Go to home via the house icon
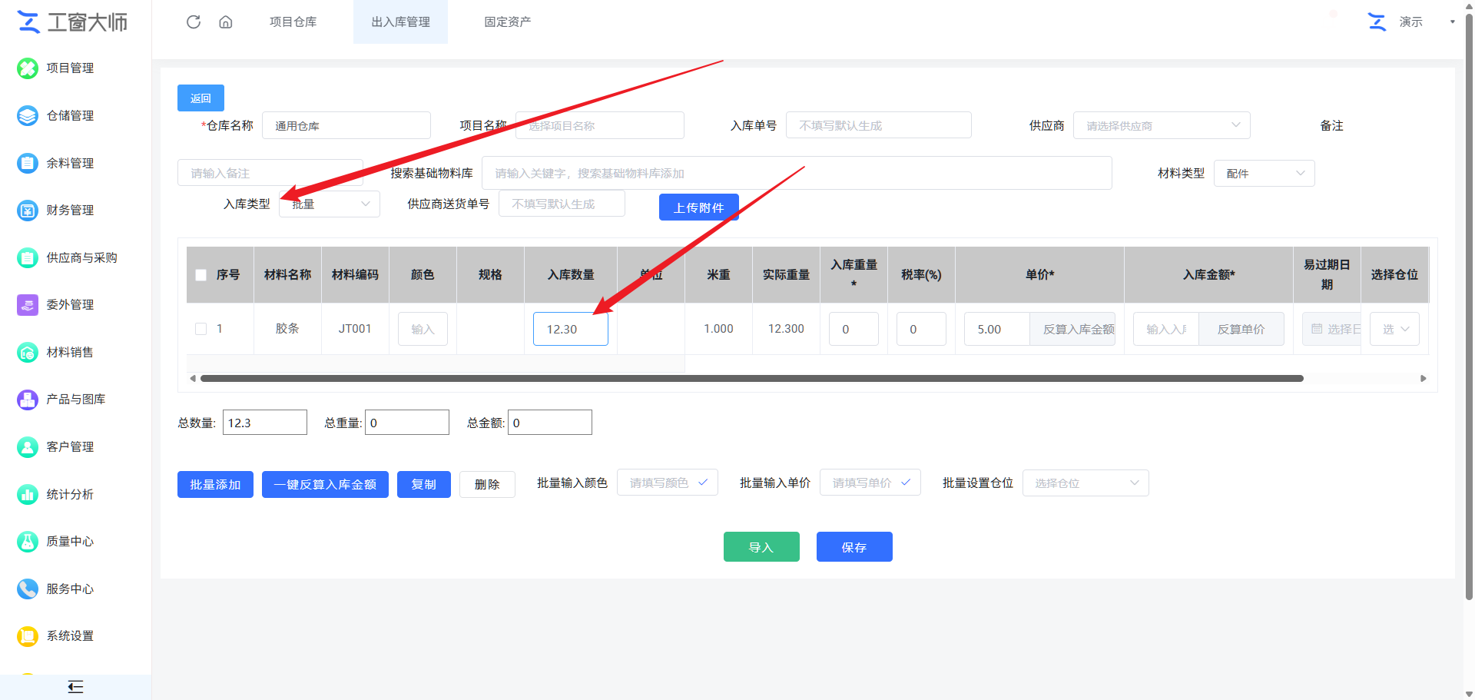1475x700 pixels. point(226,22)
